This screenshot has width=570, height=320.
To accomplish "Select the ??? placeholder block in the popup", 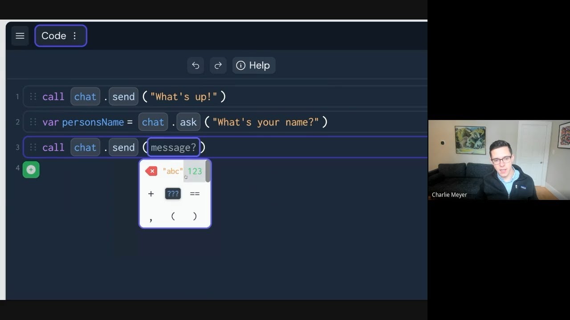I will point(173,193).
